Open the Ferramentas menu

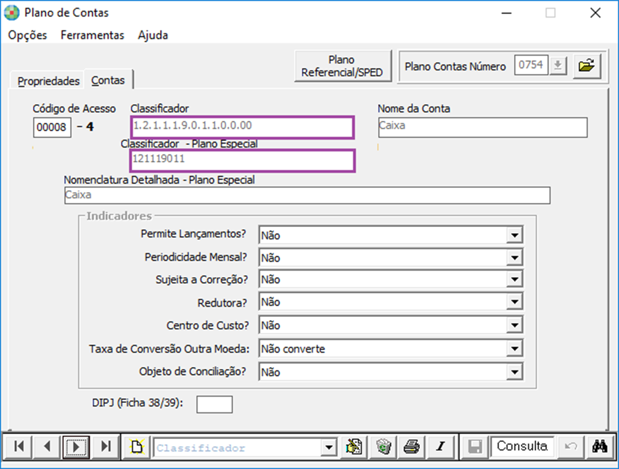tap(92, 35)
